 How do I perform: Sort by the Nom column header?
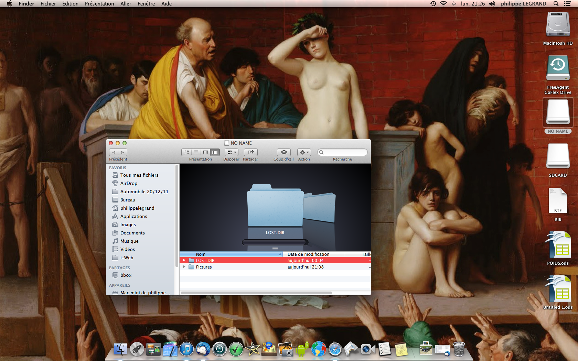(x=231, y=254)
